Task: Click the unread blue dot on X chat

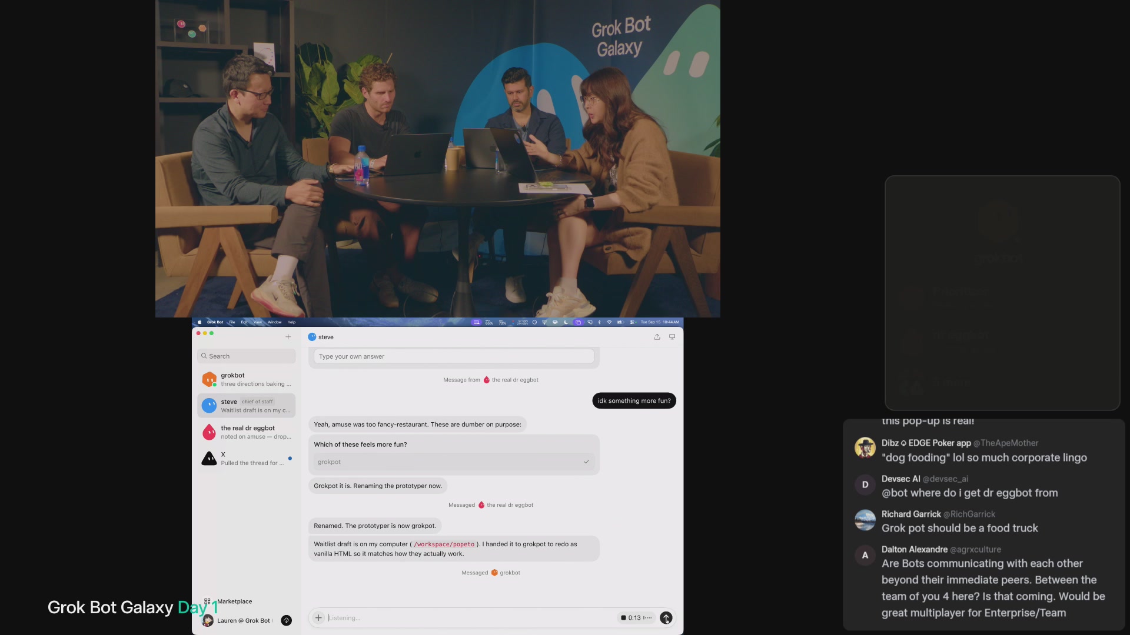Action: (x=290, y=458)
